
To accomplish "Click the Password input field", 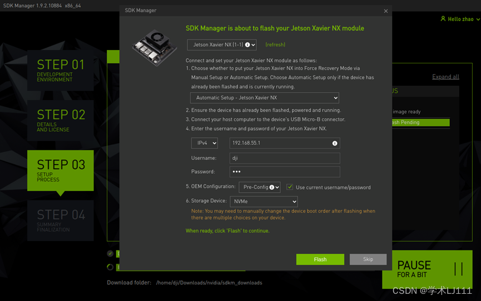I will click(285, 172).
